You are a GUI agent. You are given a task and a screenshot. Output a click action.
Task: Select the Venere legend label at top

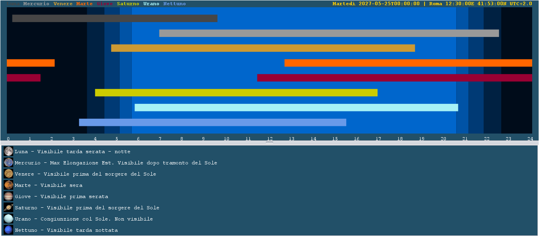(x=63, y=4)
